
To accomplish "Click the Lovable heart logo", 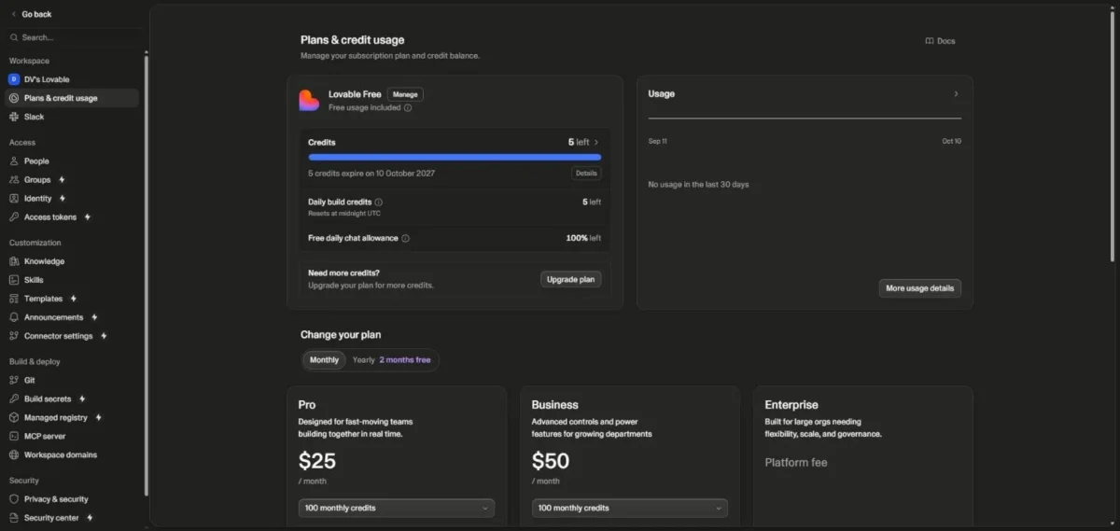I will (309, 100).
